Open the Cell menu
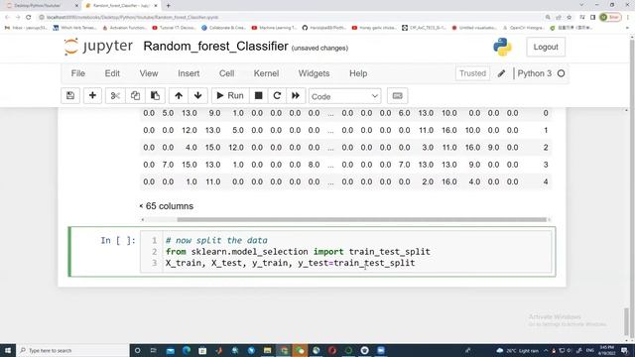The image size is (635, 357). (227, 73)
